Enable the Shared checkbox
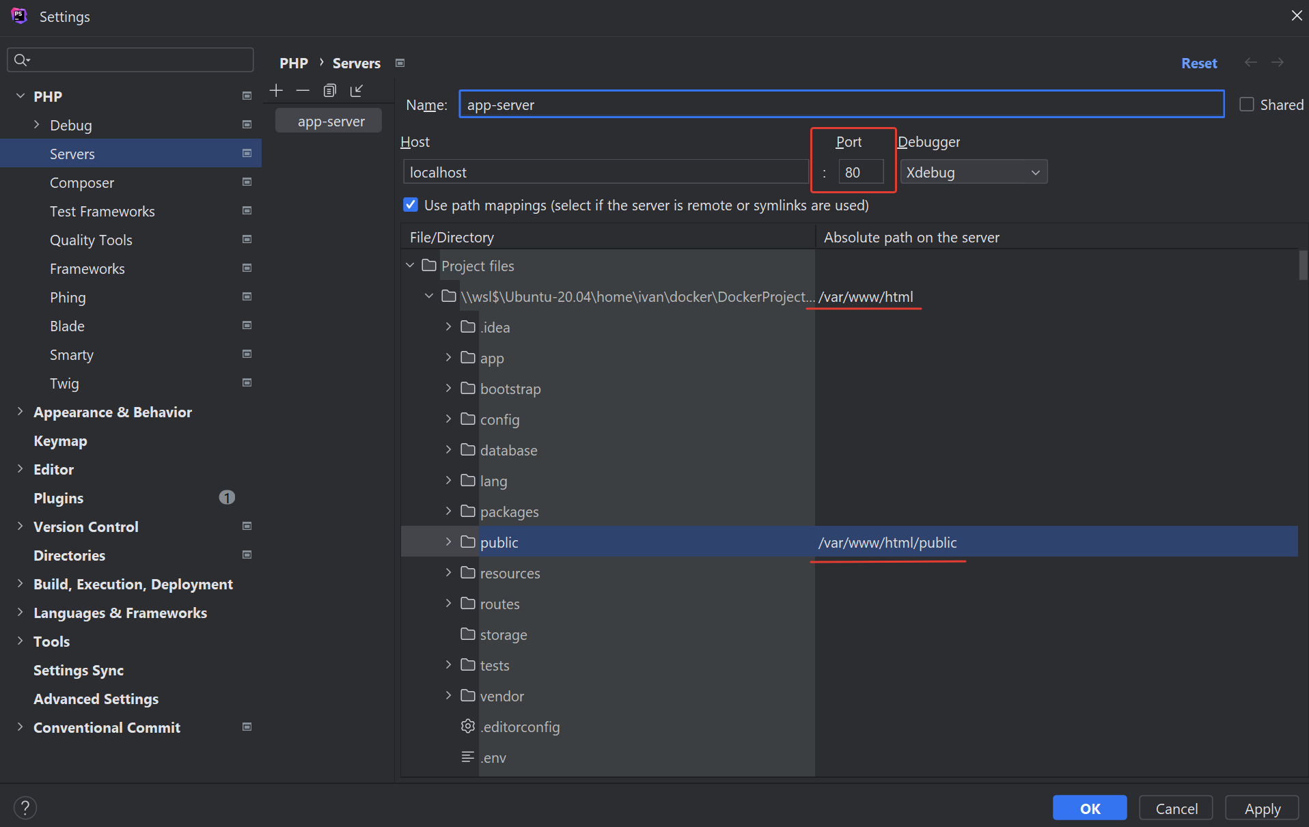 click(1247, 104)
